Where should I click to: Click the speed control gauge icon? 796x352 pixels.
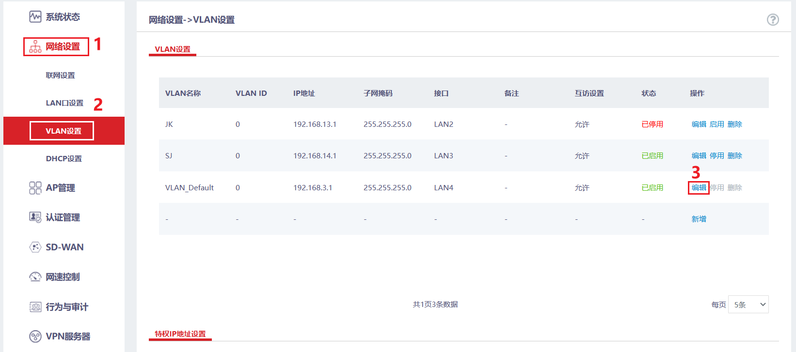click(x=35, y=277)
